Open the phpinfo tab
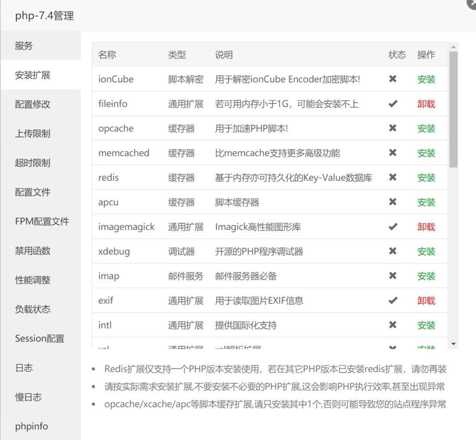This screenshot has width=476, height=440. click(32, 427)
